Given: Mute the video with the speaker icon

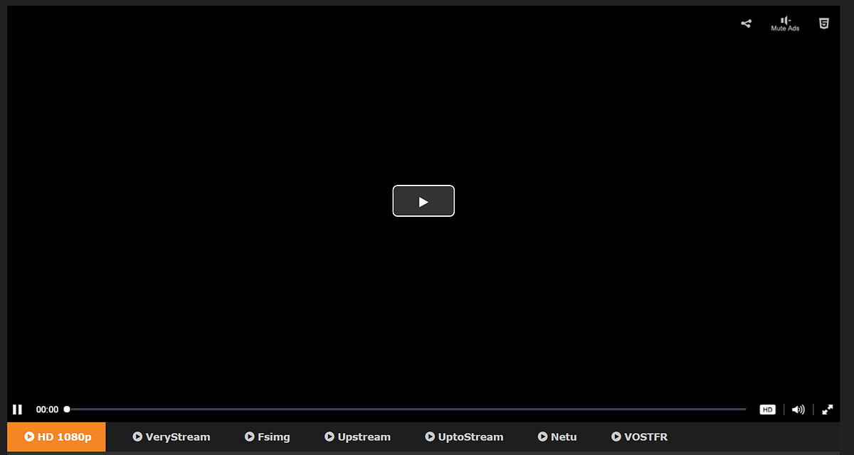Looking at the screenshot, I should [798, 409].
